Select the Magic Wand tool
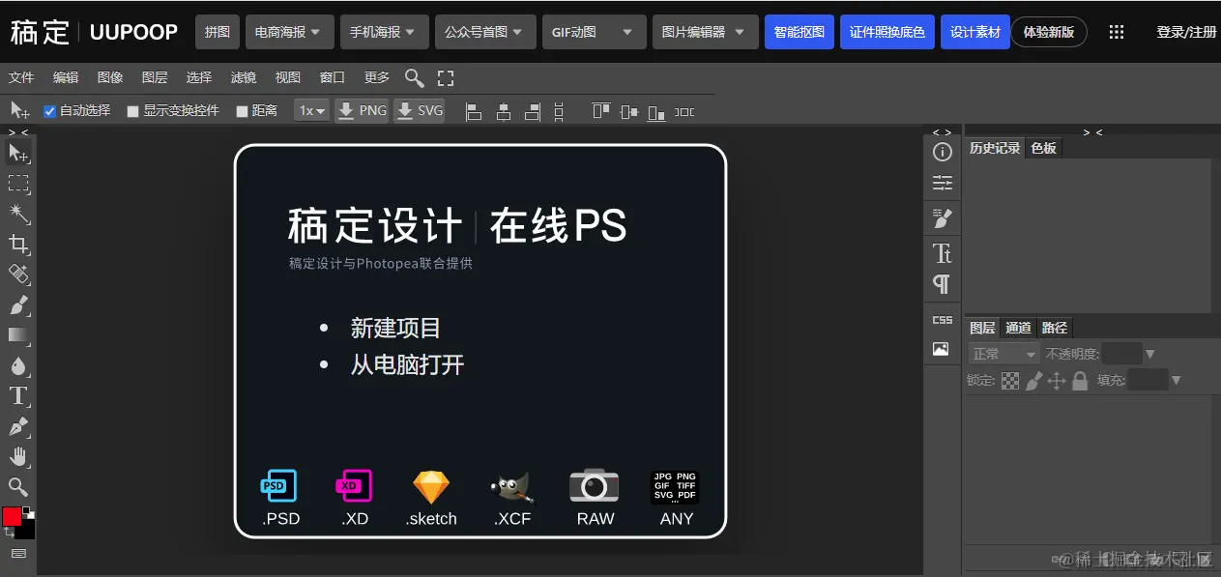The width and height of the screenshot is (1221, 577). (18, 214)
